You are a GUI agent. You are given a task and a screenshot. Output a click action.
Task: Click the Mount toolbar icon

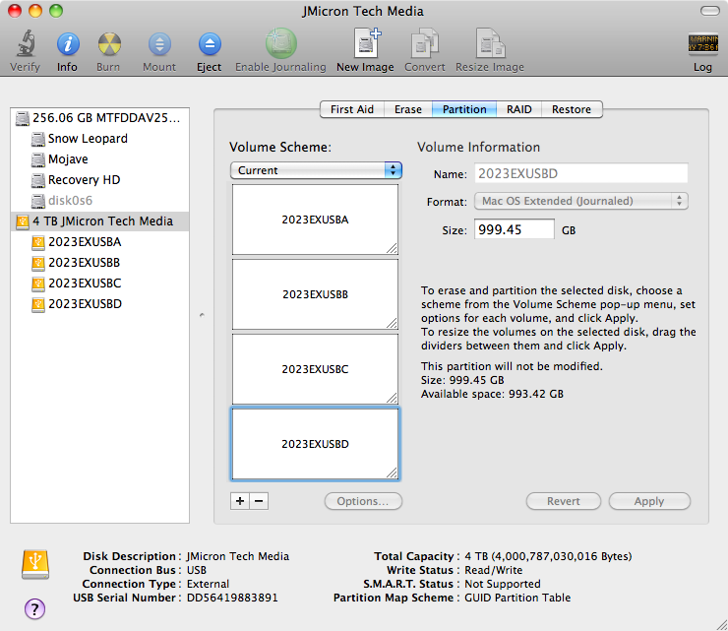(x=159, y=44)
